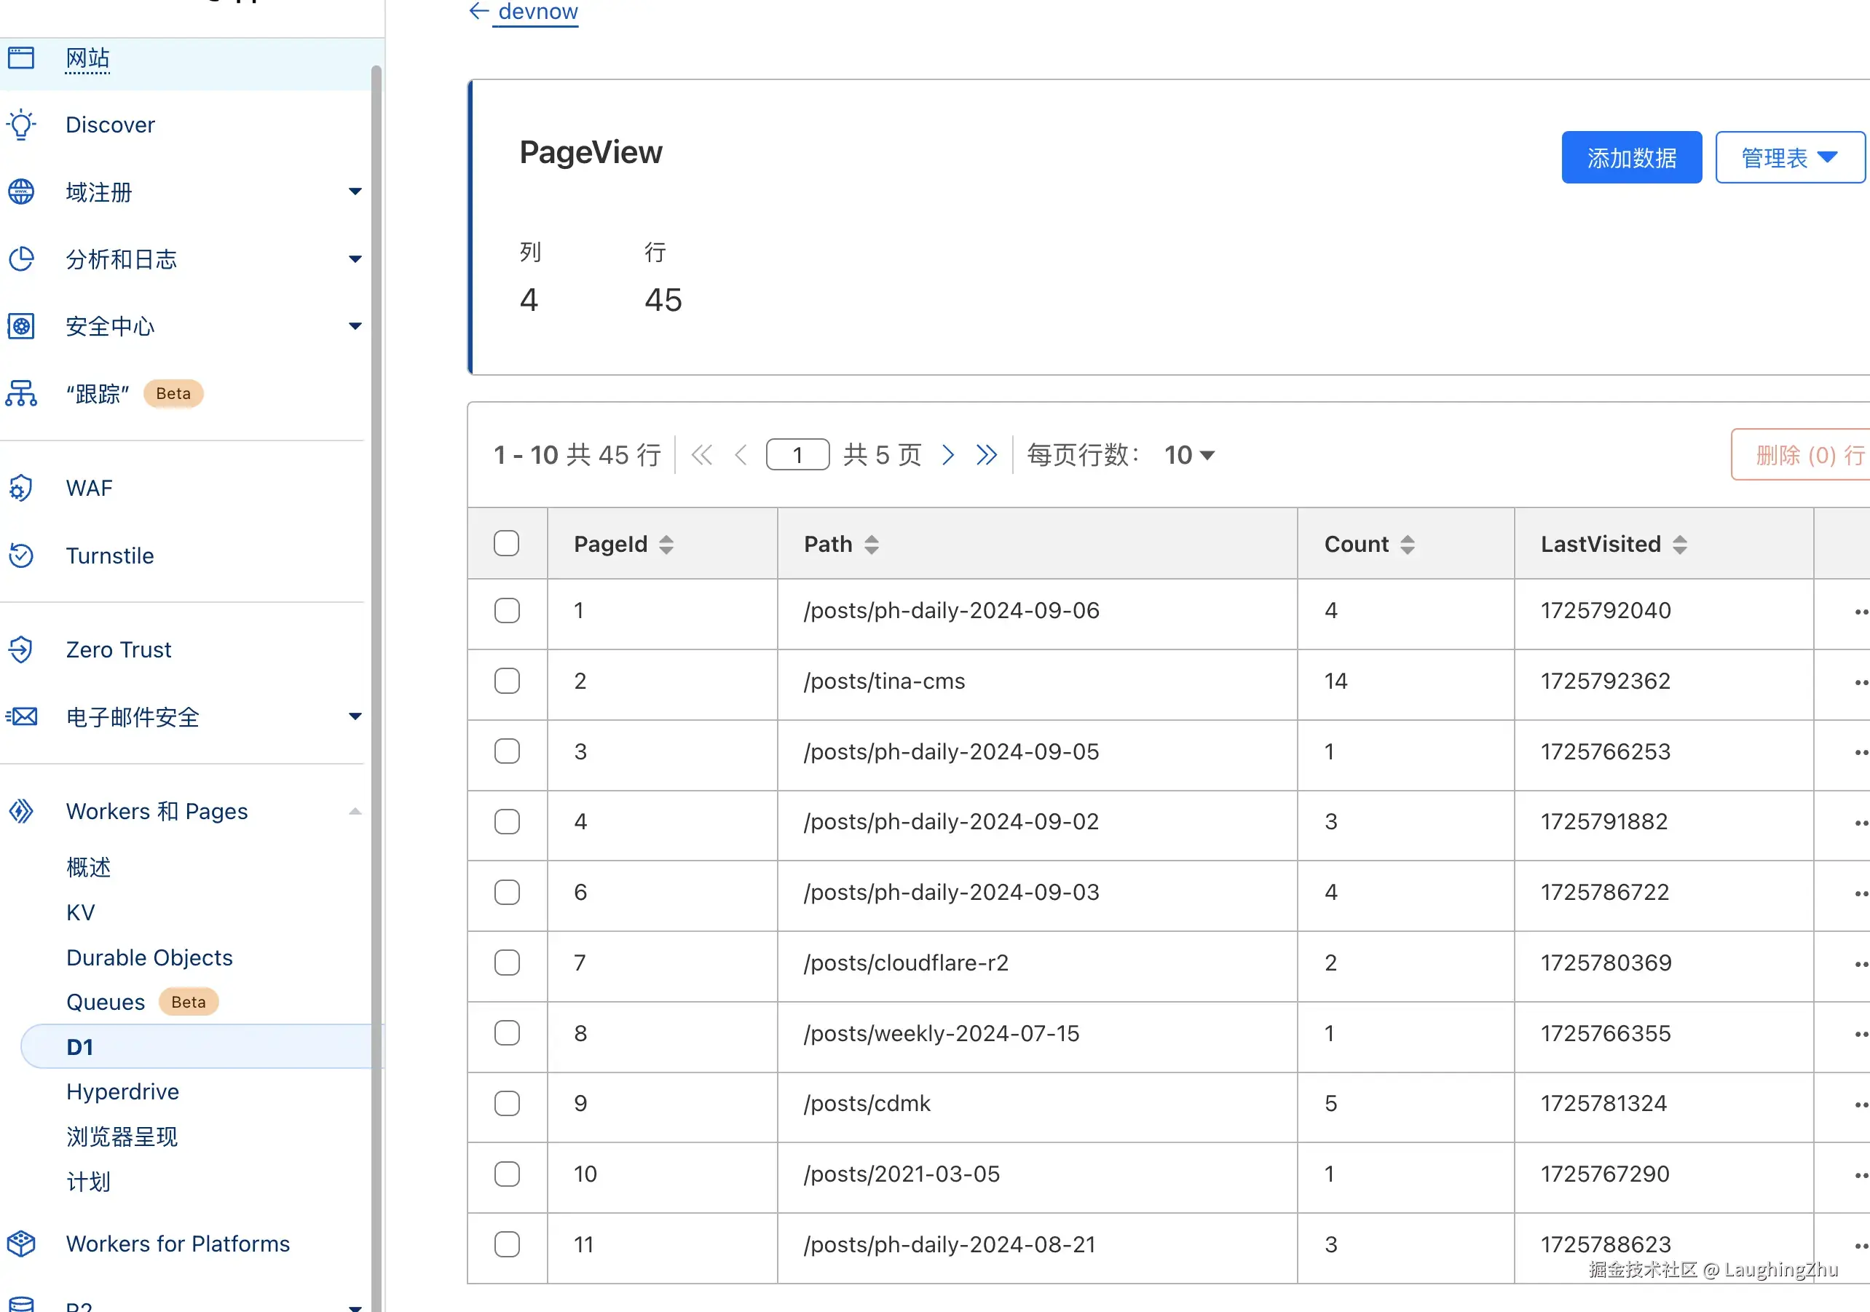This screenshot has height=1312, width=1870.
Task: Select the KV sidebar item
Action: [81, 912]
